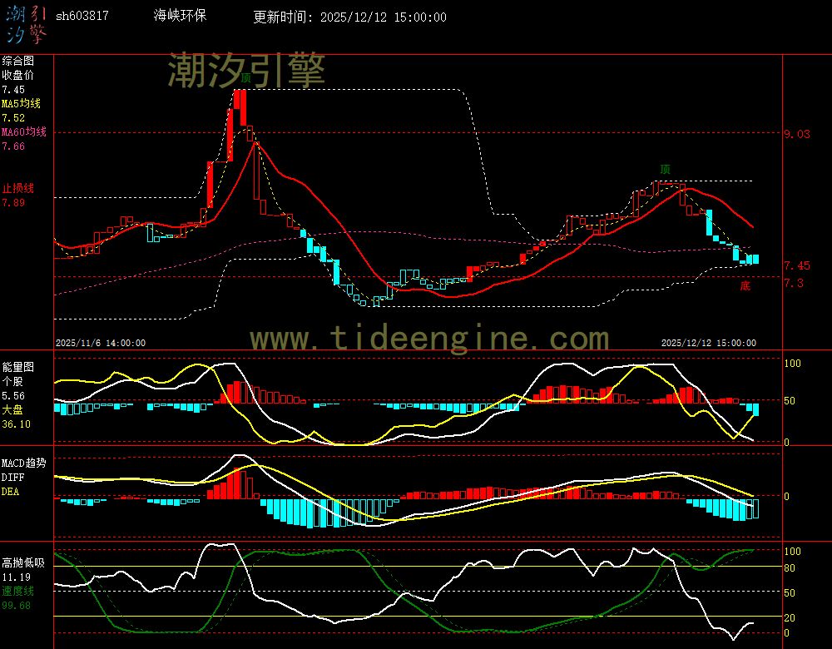Click the yellow MA5均线 legend label
The width and height of the screenshot is (832, 649).
click(21, 103)
